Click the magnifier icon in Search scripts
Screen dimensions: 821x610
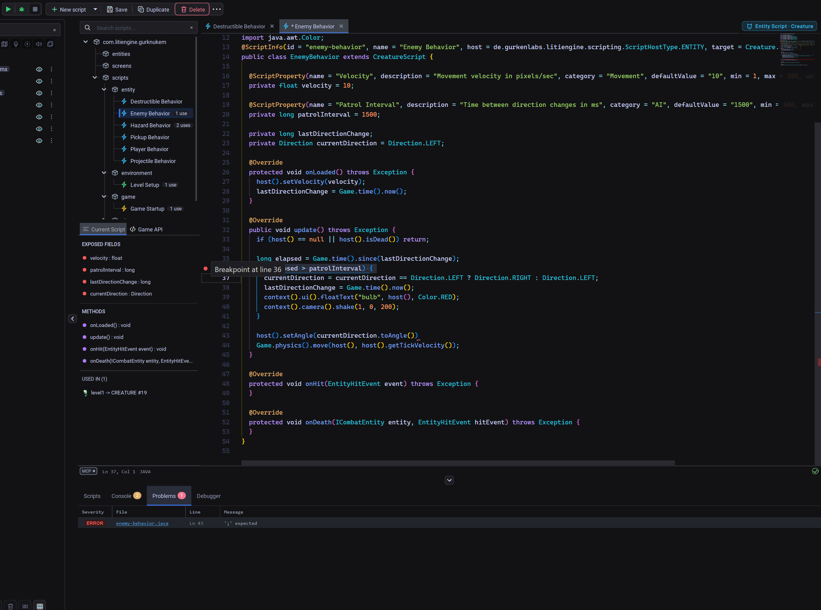click(88, 28)
